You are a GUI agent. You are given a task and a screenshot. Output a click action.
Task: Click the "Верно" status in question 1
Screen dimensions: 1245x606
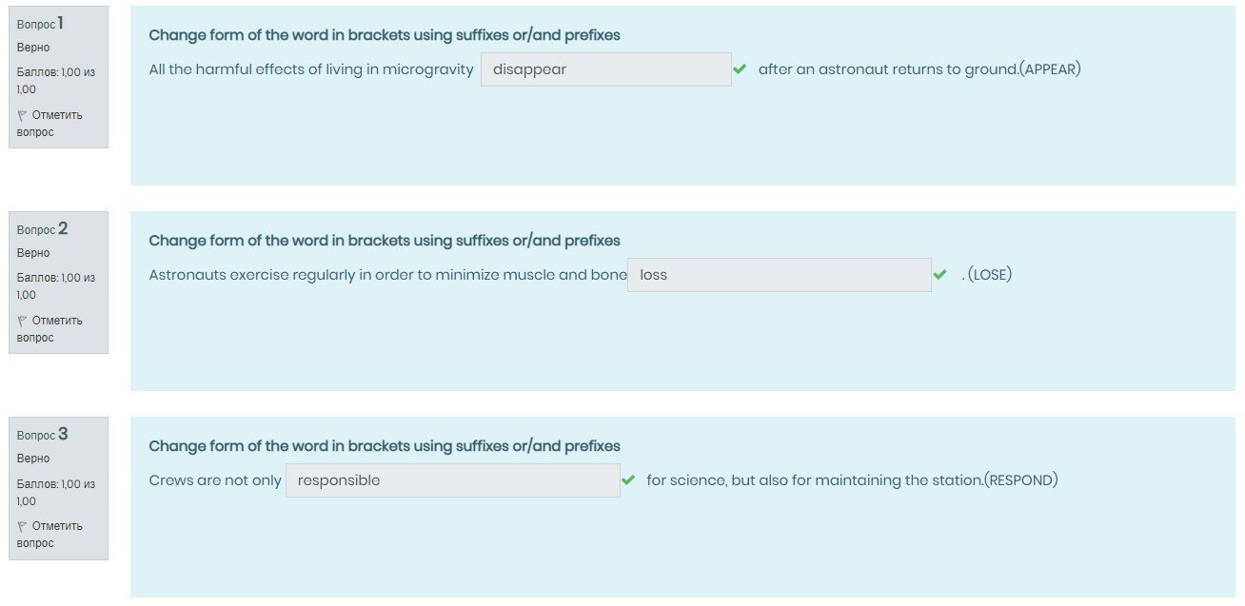click(33, 48)
